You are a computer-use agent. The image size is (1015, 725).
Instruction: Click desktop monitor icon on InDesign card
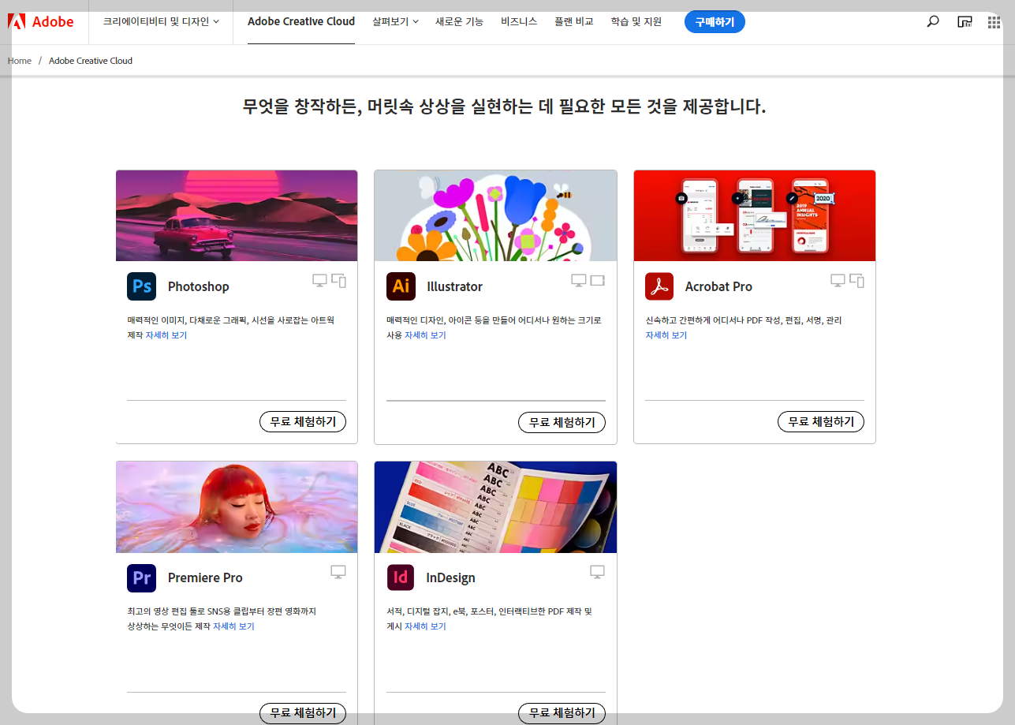[598, 572]
